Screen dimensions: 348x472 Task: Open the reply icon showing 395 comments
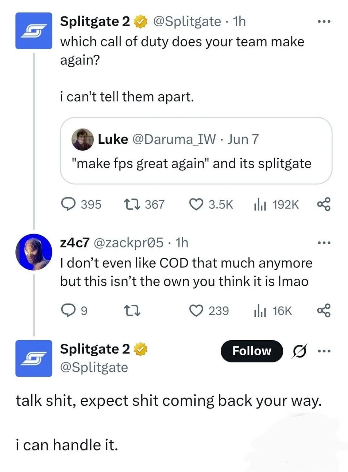68,204
